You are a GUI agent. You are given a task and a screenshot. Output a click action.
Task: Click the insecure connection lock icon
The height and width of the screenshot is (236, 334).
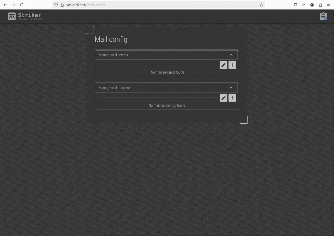point(62,5)
